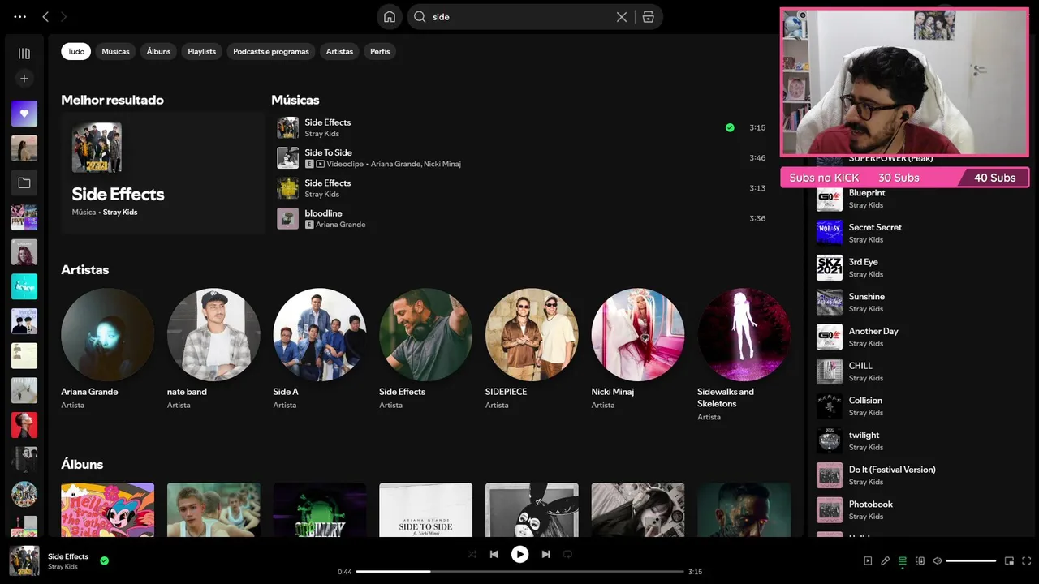Mute with the volume speaker icon

coord(937,560)
